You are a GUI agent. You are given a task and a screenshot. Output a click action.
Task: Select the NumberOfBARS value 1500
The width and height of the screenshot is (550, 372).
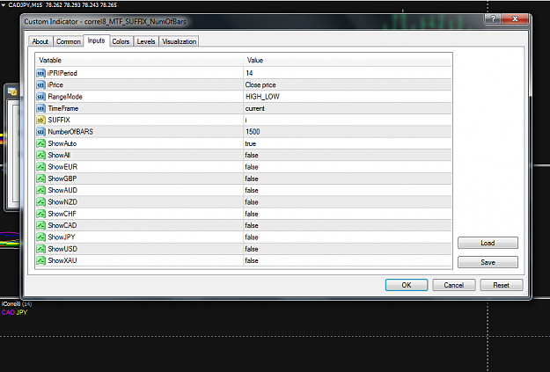(x=348, y=132)
